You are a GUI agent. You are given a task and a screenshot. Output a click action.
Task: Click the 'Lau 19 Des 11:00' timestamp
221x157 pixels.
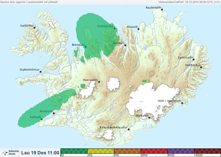coord(40,153)
